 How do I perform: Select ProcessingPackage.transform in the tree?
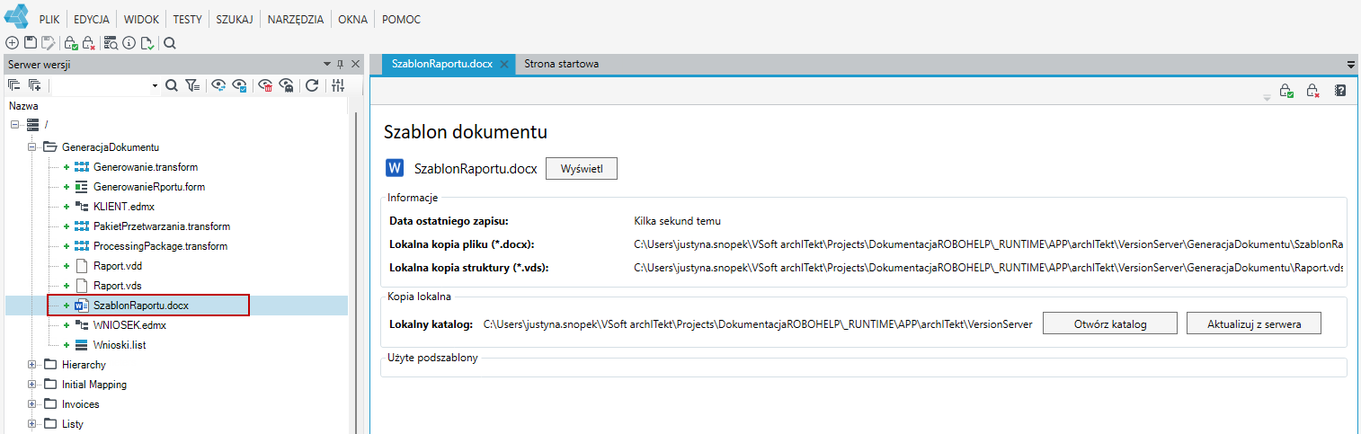[x=160, y=246]
